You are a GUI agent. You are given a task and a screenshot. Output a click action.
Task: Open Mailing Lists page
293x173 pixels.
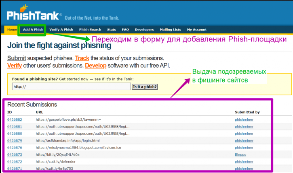[171, 30]
